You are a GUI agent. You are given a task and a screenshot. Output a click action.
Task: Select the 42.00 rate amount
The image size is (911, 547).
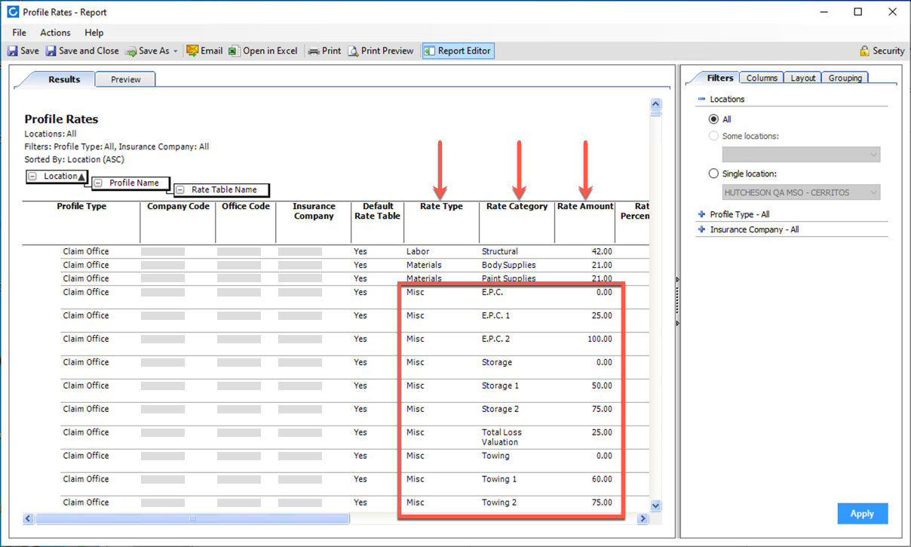coord(602,251)
